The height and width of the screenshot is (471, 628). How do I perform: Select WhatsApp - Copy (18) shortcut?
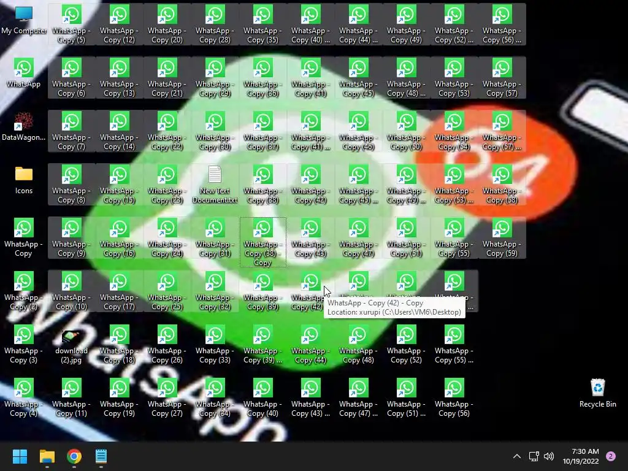coord(119,345)
